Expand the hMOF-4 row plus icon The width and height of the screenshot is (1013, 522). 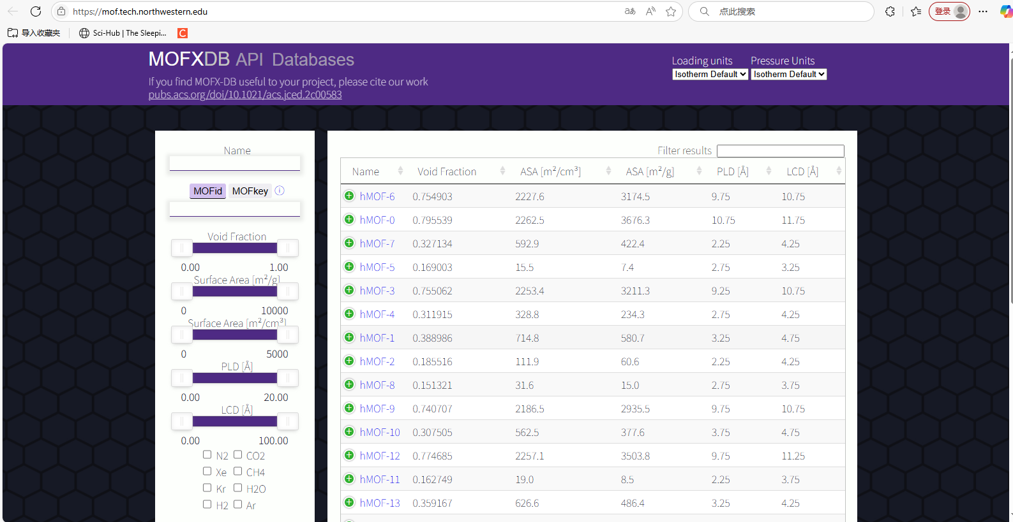point(349,314)
